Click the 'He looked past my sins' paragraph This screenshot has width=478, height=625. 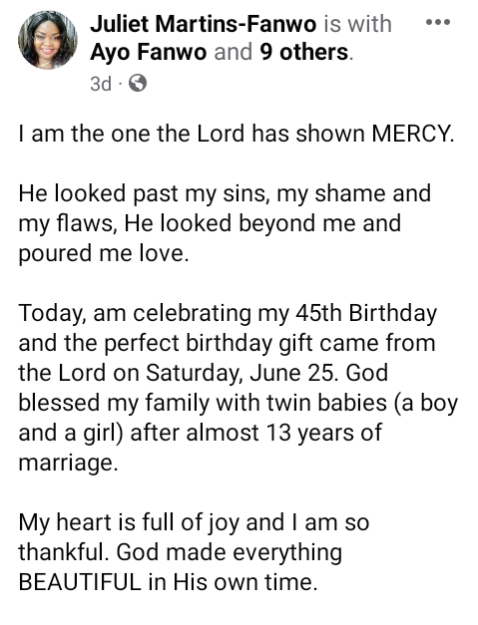pyautogui.click(x=225, y=223)
